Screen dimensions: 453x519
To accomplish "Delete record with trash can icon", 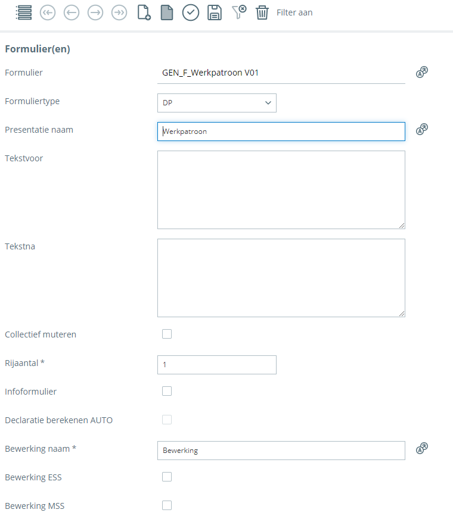I will pos(262,12).
